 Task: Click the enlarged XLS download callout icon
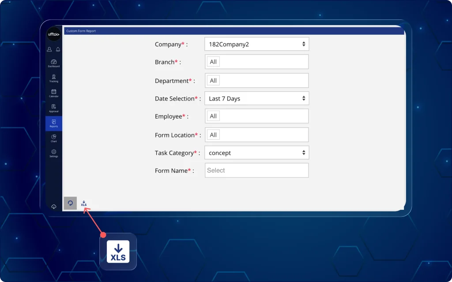(x=118, y=252)
